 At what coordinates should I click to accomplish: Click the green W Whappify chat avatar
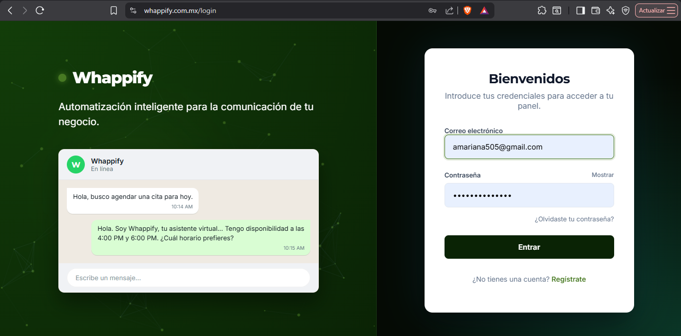point(76,165)
